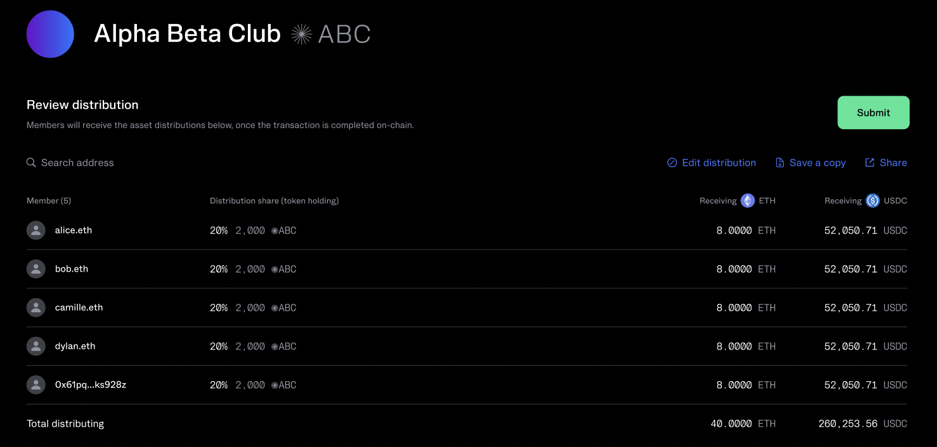Click dylan.eth's profile avatar icon

(x=36, y=346)
